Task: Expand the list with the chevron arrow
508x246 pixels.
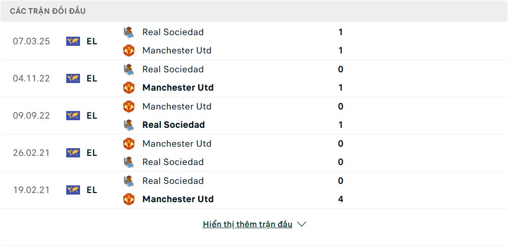Action: pos(302,224)
